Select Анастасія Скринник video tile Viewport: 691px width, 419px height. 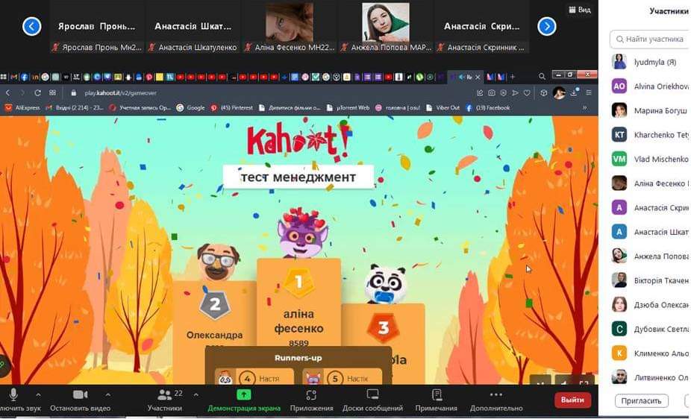(x=482, y=27)
